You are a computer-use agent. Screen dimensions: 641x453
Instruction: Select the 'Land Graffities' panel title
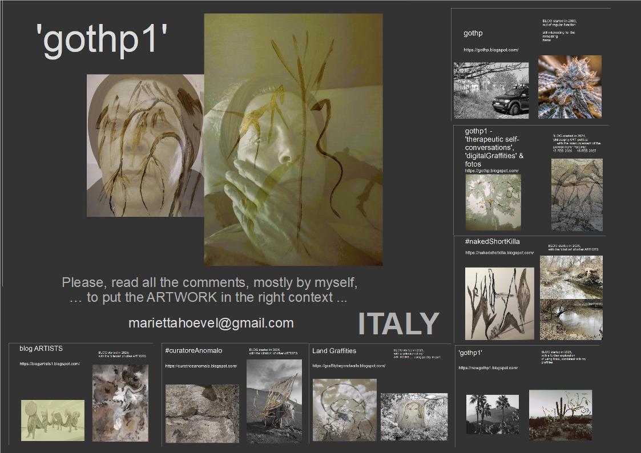334,351
